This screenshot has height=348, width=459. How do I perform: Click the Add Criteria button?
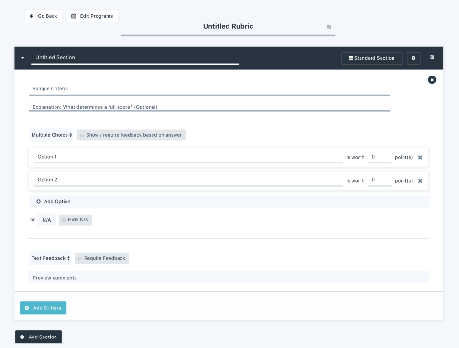click(43, 307)
